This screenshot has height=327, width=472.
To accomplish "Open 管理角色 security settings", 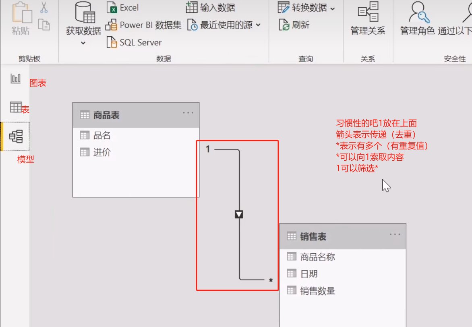I will coord(417,19).
